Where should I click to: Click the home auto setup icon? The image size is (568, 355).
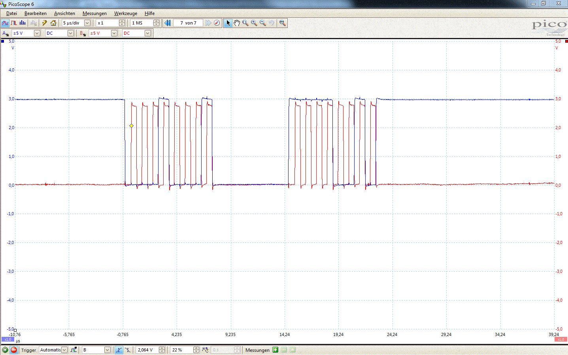pos(53,23)
